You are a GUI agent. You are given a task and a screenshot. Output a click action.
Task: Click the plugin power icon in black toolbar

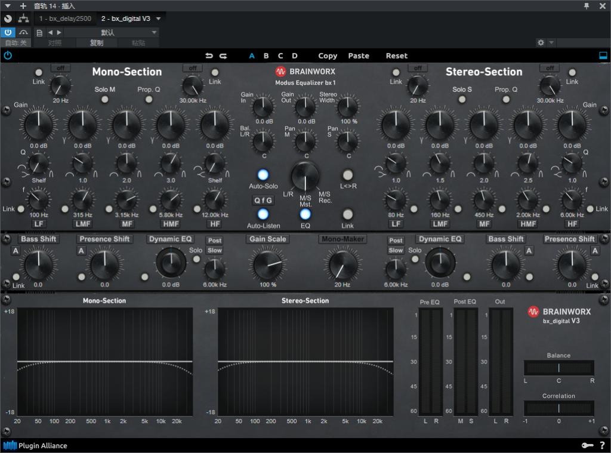[8, 56]
